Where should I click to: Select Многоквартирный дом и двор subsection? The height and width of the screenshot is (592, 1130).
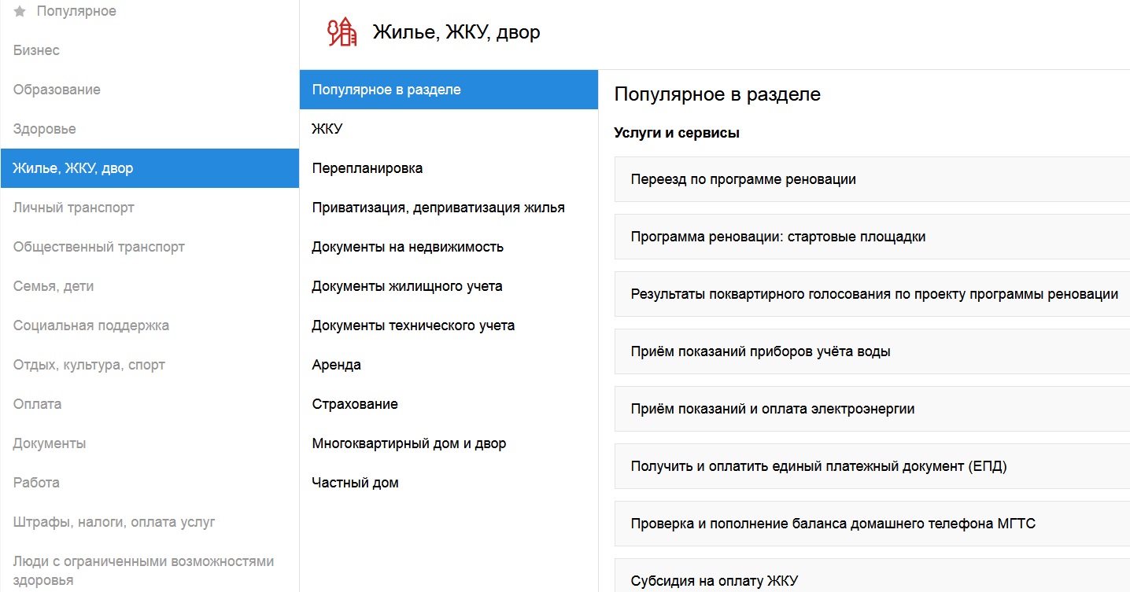tap(409, 443)
